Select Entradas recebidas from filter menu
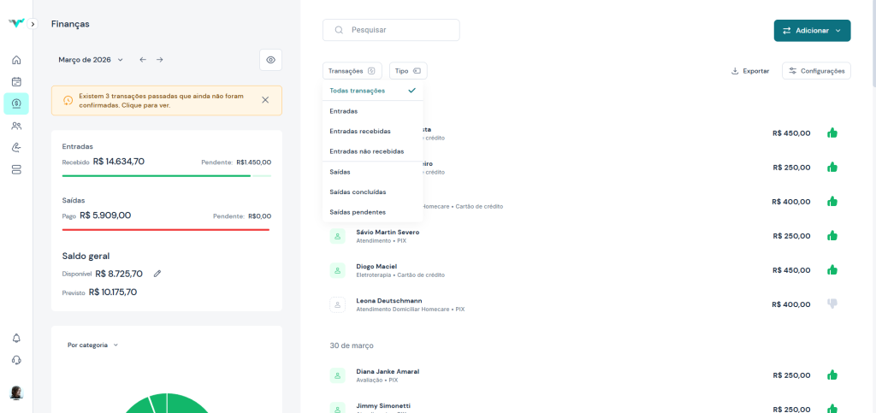Image resolution: width=876 pixels, height=413 pixels. point(360,131)
